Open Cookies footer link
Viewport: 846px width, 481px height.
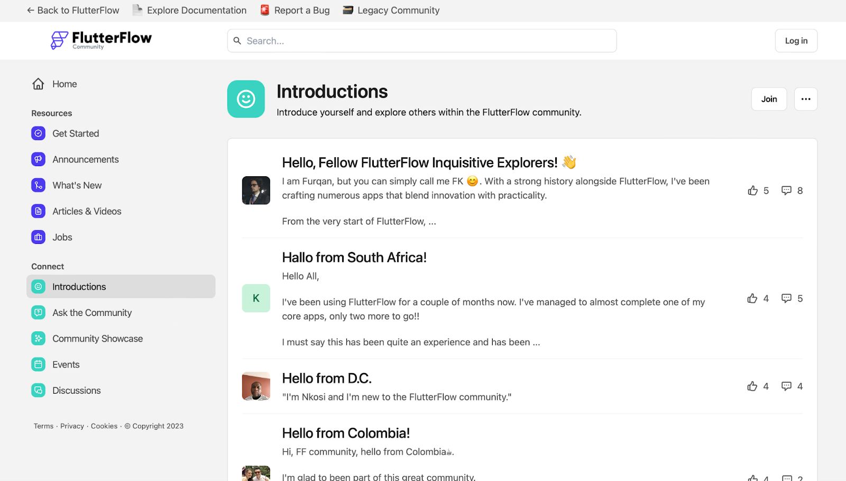coord(104,426)
